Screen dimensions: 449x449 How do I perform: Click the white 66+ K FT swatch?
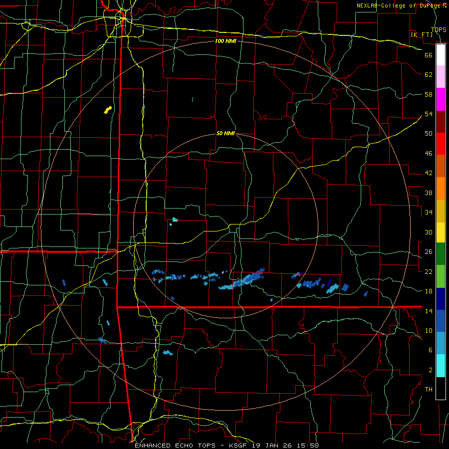441,55
